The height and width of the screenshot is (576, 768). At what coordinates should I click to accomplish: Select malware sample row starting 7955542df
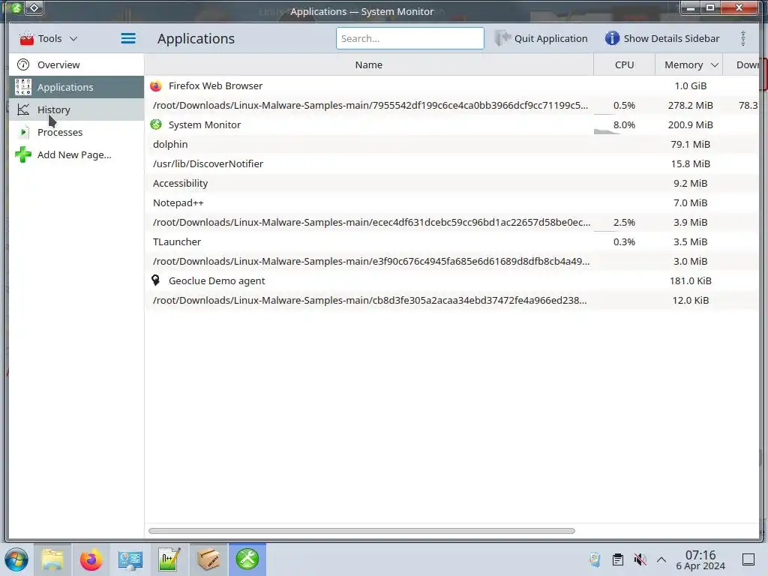(x=451, y=105)
